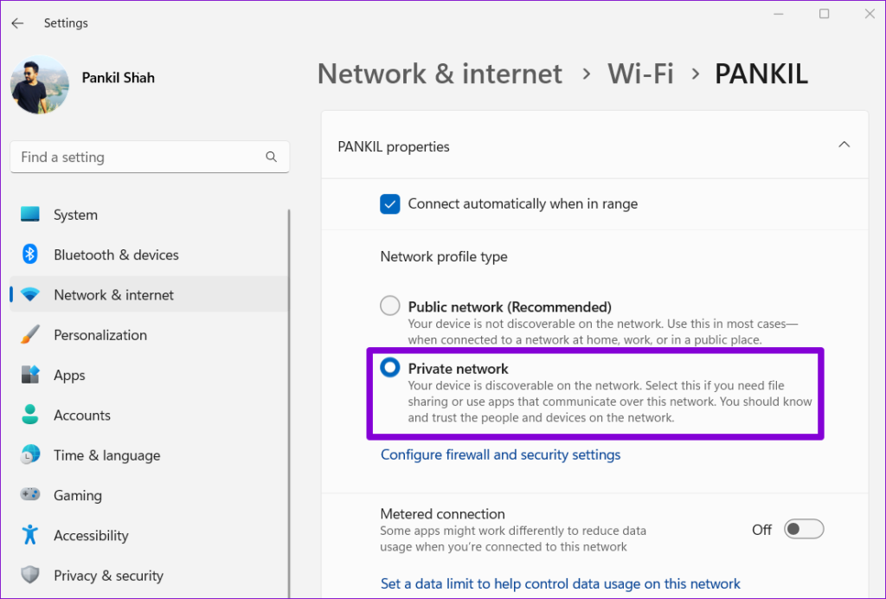
Task: Click the System monitor icon in sidebar
Action: (x=30, y=215)
